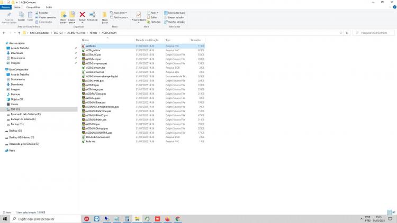This screenshot has width=397, height=223.
Task: Open the quick access toolbar customize arrow
Action: tap(17, 2)
